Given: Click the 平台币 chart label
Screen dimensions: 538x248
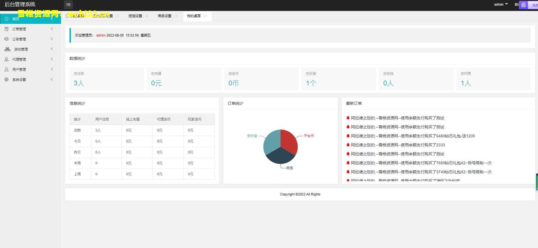Looking at the screenshot, I should point(309,136).
